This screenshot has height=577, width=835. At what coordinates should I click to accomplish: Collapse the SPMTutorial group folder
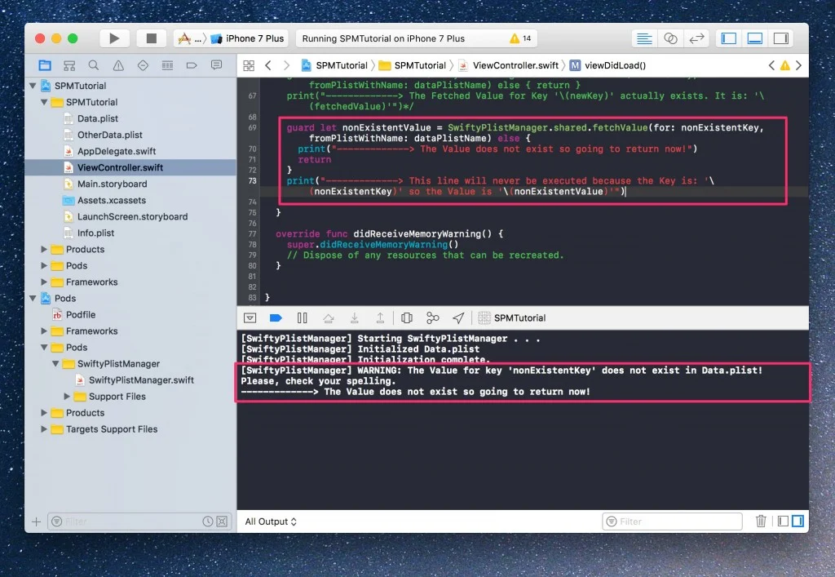pyautogui.click(x=44, y=102)
